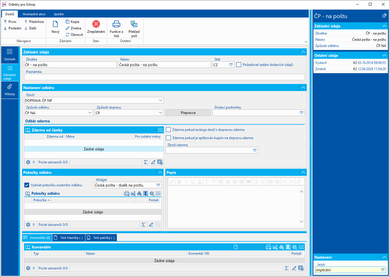Collapse the Pobočky odběru section
This screenshot has width=390, height=277.
click(x=160, y=172)
